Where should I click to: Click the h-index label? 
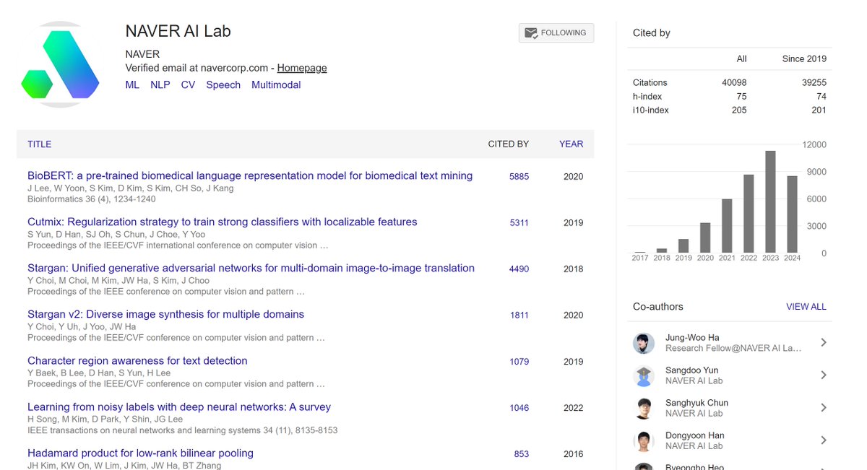point(647,97)
